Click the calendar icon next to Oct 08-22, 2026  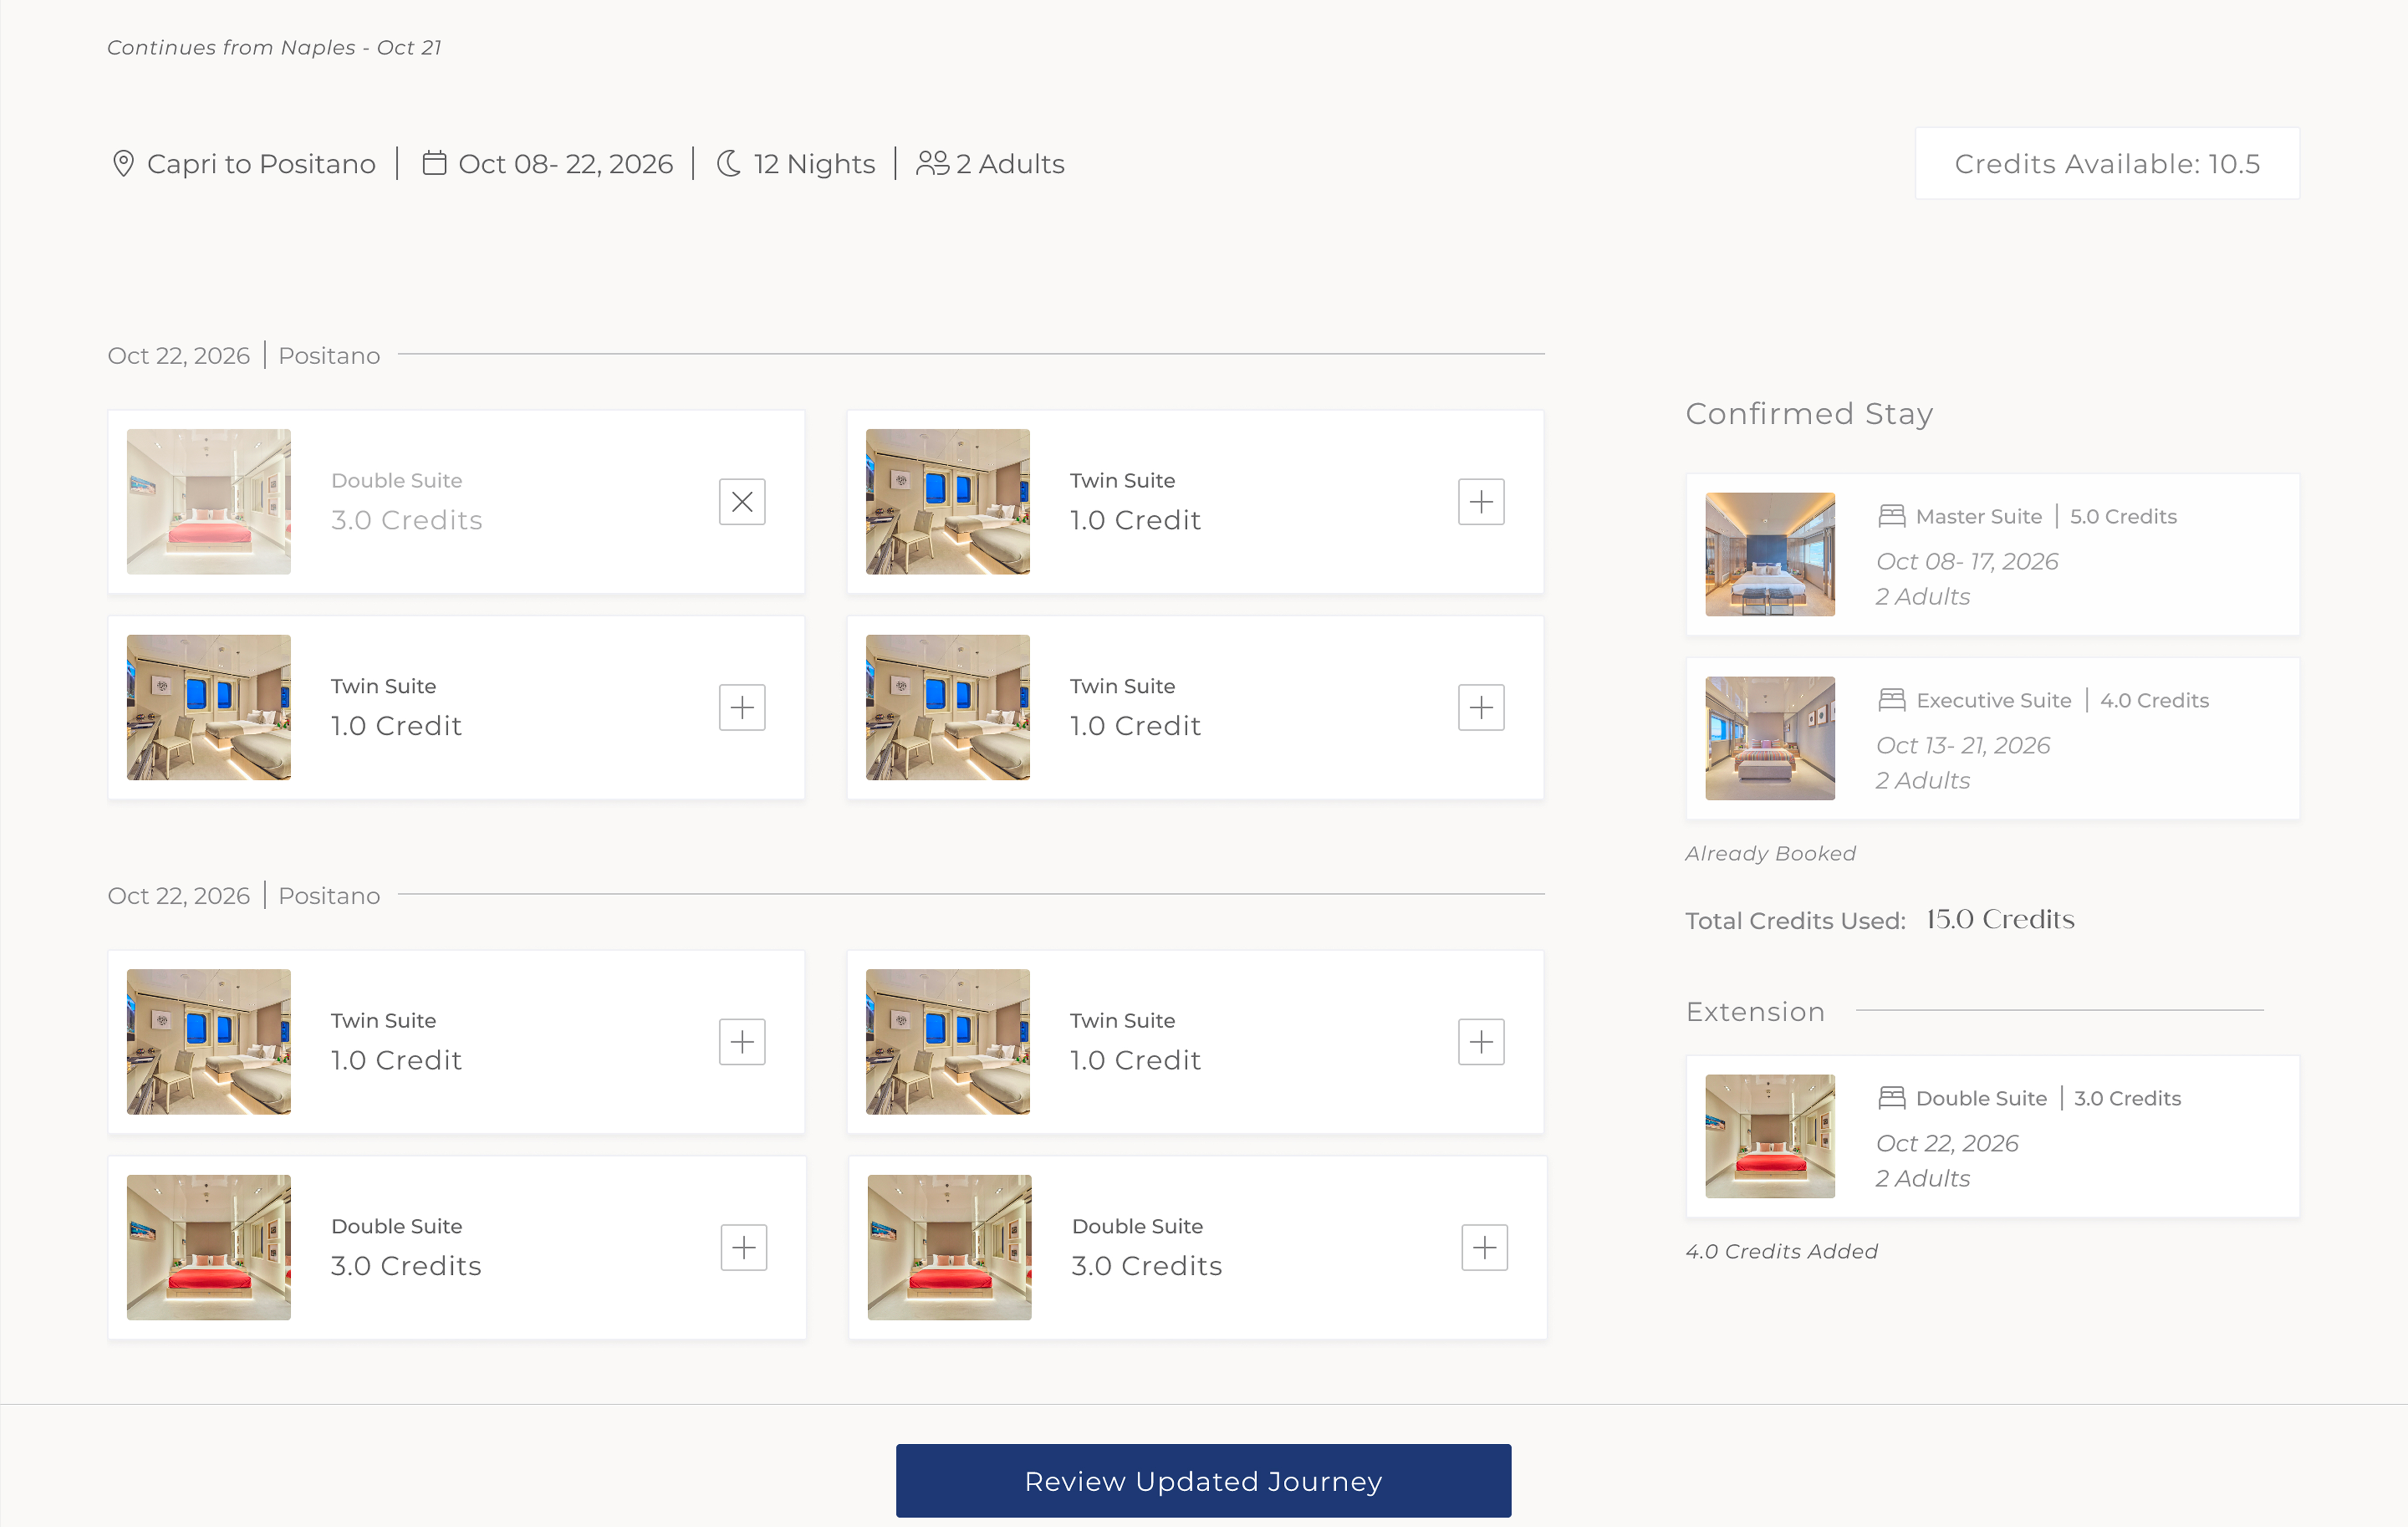[x=434, y=163]
